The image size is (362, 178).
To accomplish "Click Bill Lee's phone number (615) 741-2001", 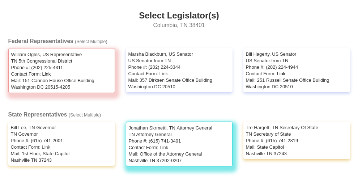I will (47, 141).
